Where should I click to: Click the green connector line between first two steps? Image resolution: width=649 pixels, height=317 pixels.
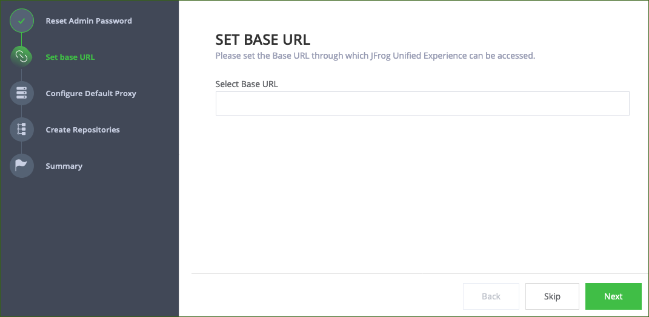coord(22,39)
